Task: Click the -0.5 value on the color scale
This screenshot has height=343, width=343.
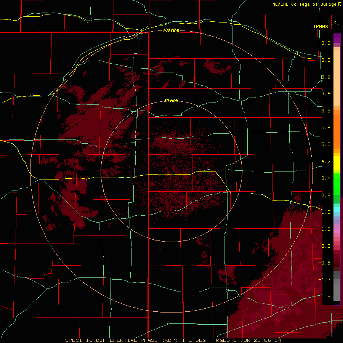Action: point(324,263)
